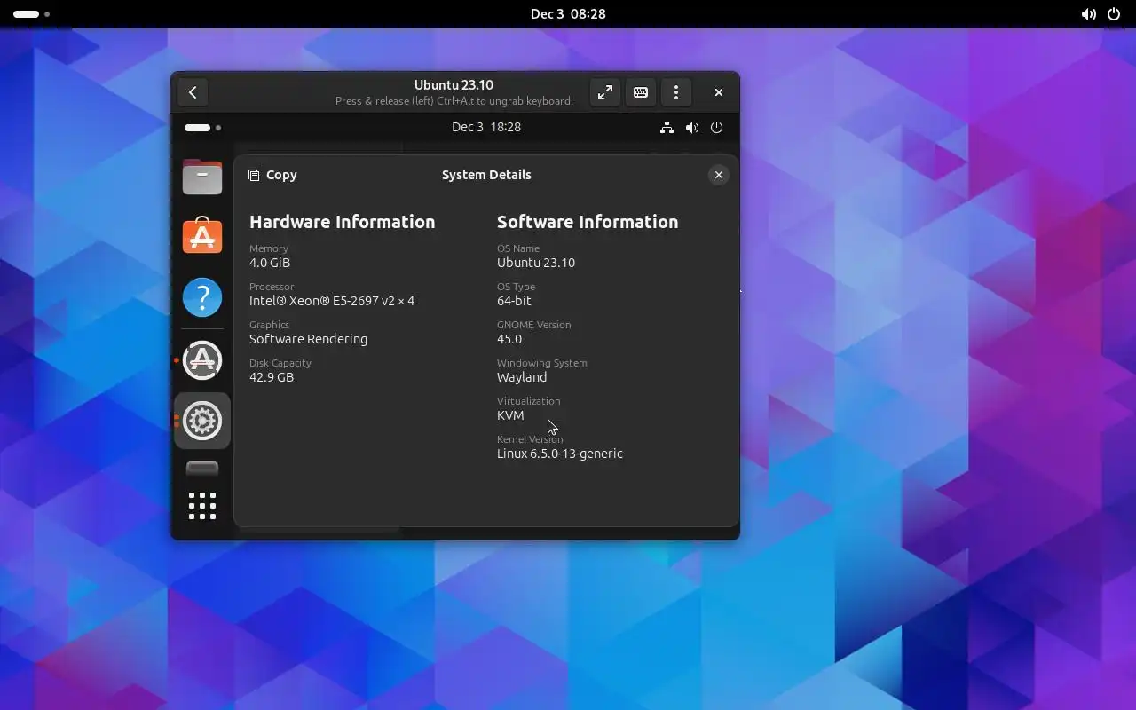Image resolution: width=1136 pixels, height=710 pixels.
Task: Click the Hardware Information heading
Action: pyautogui.click(x=343, y=222)
